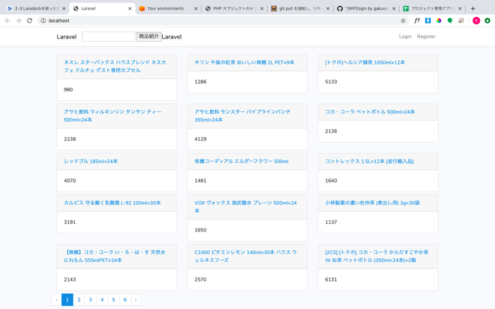Open the Login link

click(x=405, y=36)
